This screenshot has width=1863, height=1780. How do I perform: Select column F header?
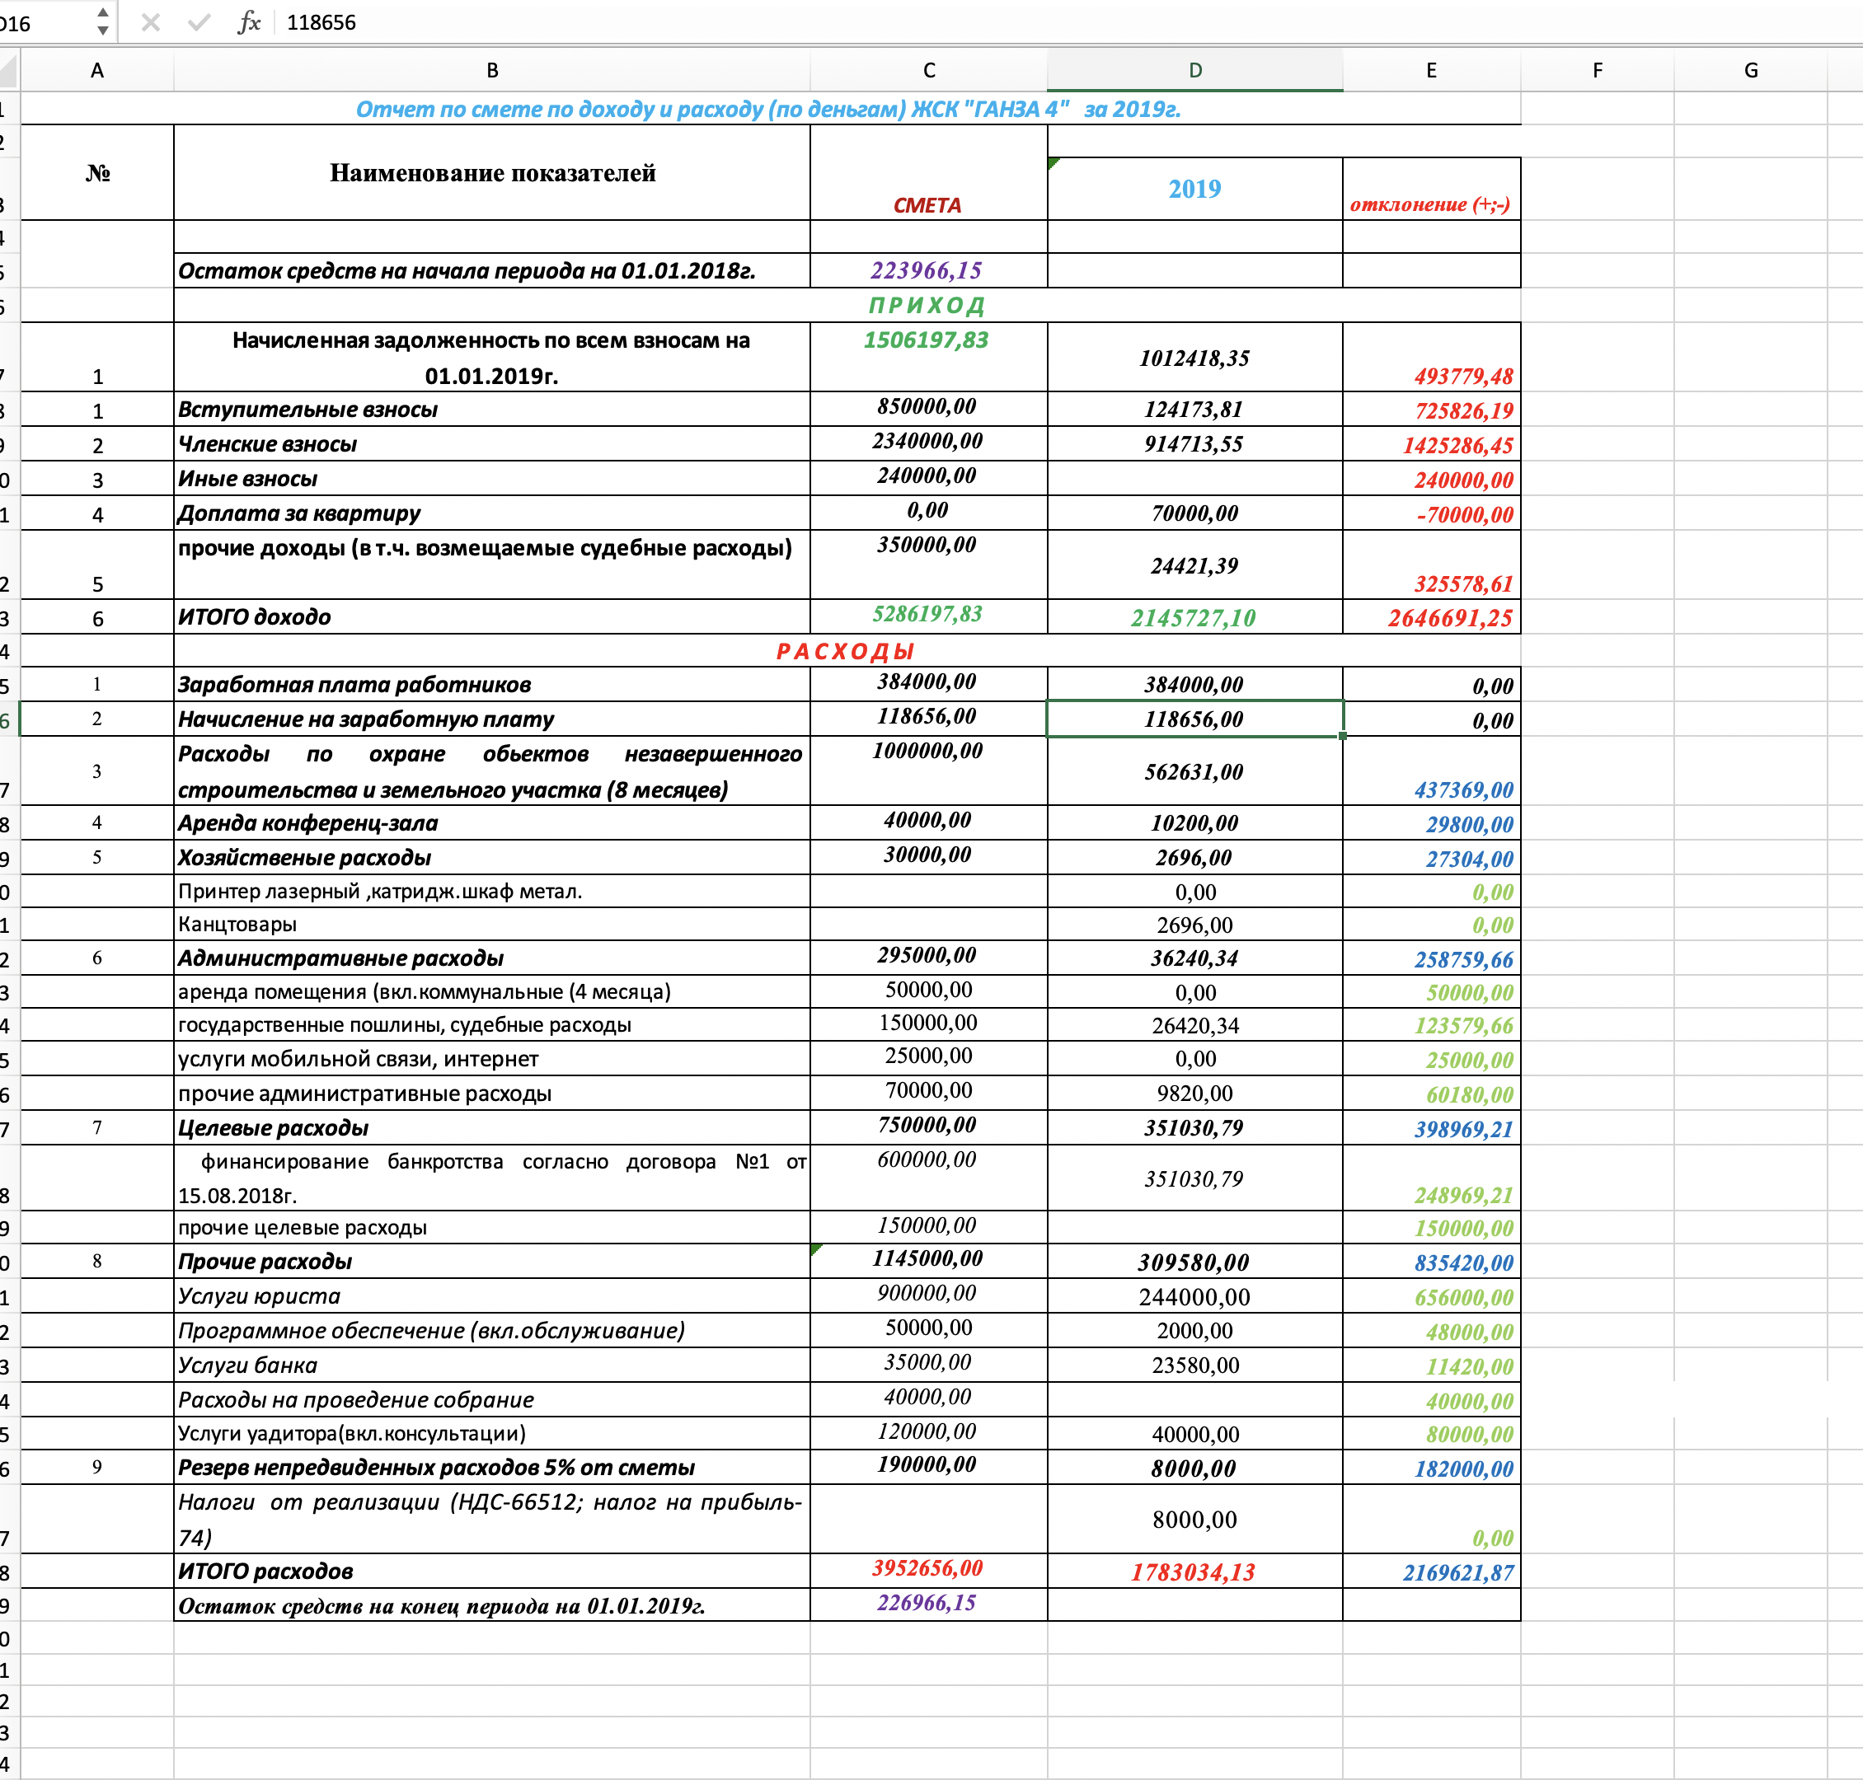click(x=1598, y=70)
